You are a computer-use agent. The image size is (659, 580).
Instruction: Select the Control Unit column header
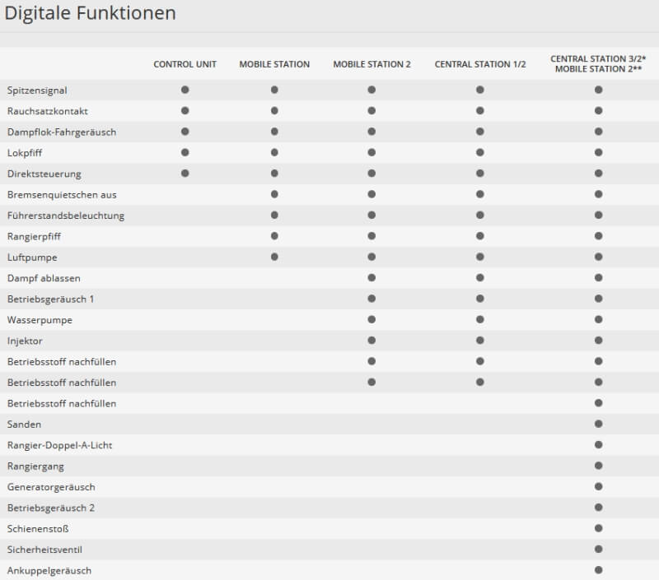[185, 64]
